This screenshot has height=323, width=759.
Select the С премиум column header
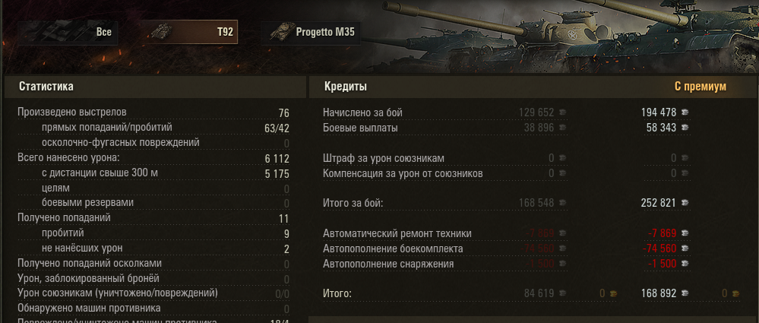pos(700,87)
